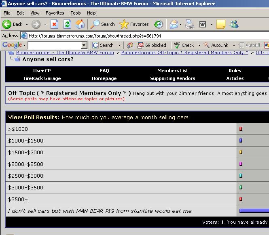Viewport: 269px width, 235px height.
Task: Click the IE Stop button
Action: pos(54,24)
